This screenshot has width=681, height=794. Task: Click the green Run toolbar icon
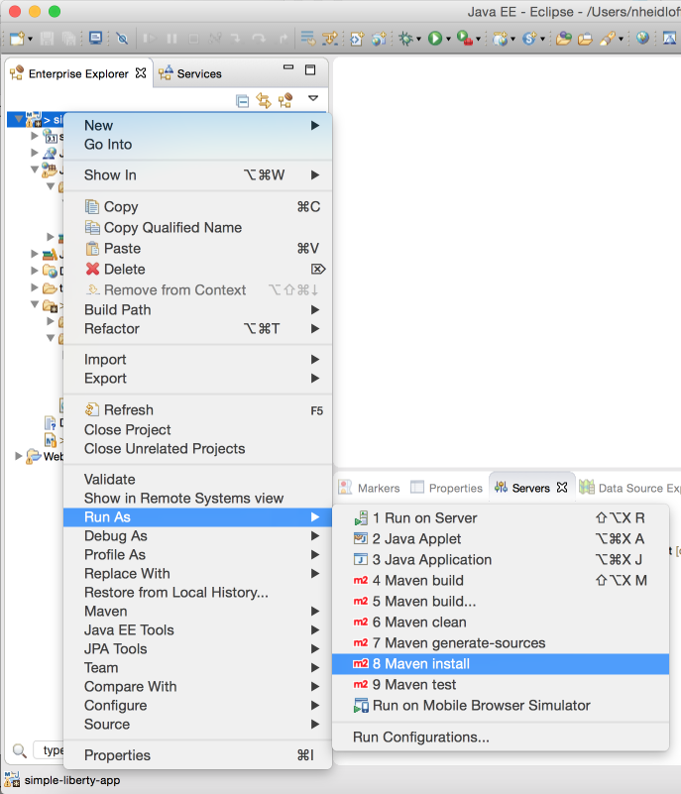pyautogui.click(x=435, y=39)
